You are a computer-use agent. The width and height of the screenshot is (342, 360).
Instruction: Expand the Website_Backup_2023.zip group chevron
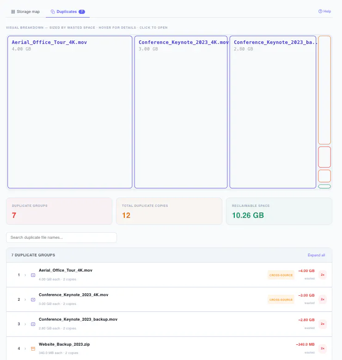coord(25,348)
